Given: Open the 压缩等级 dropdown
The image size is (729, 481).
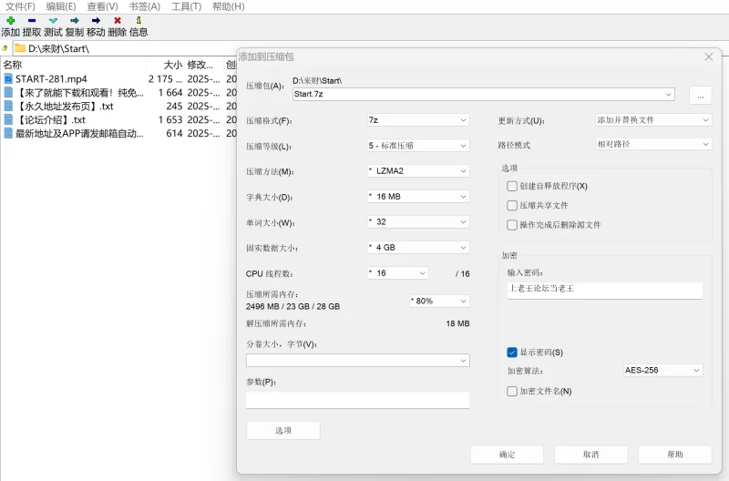Looking at the screenshot, I should coord(418,146).
